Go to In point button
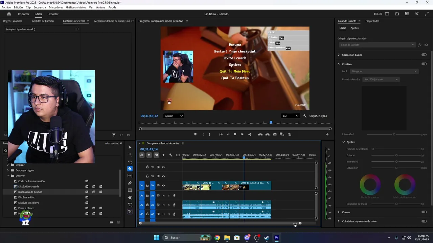The image size is (433, 243). (x=221, y=134)
